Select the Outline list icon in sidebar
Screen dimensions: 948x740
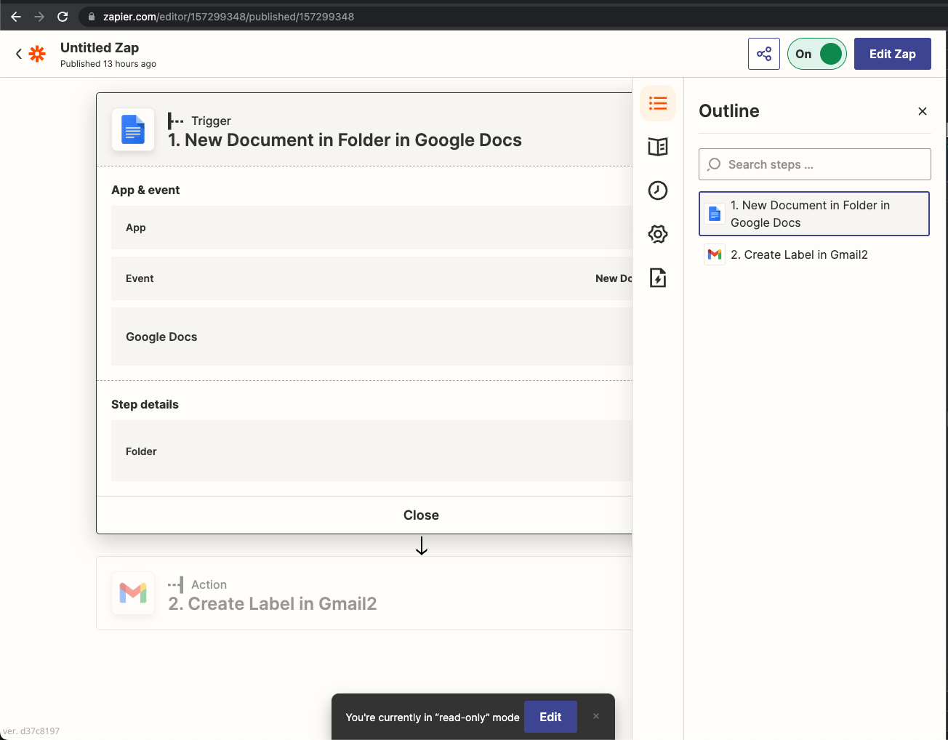coord(658,103)
